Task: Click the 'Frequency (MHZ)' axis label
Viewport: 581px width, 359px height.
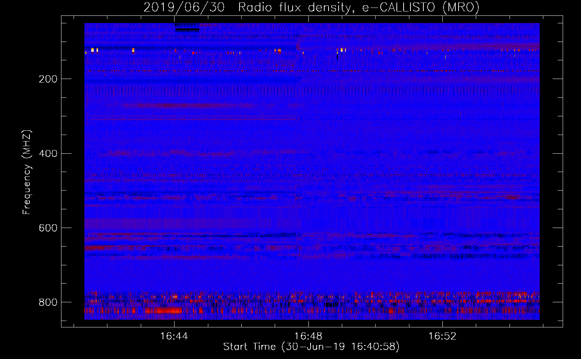Action: pos(27,172)
